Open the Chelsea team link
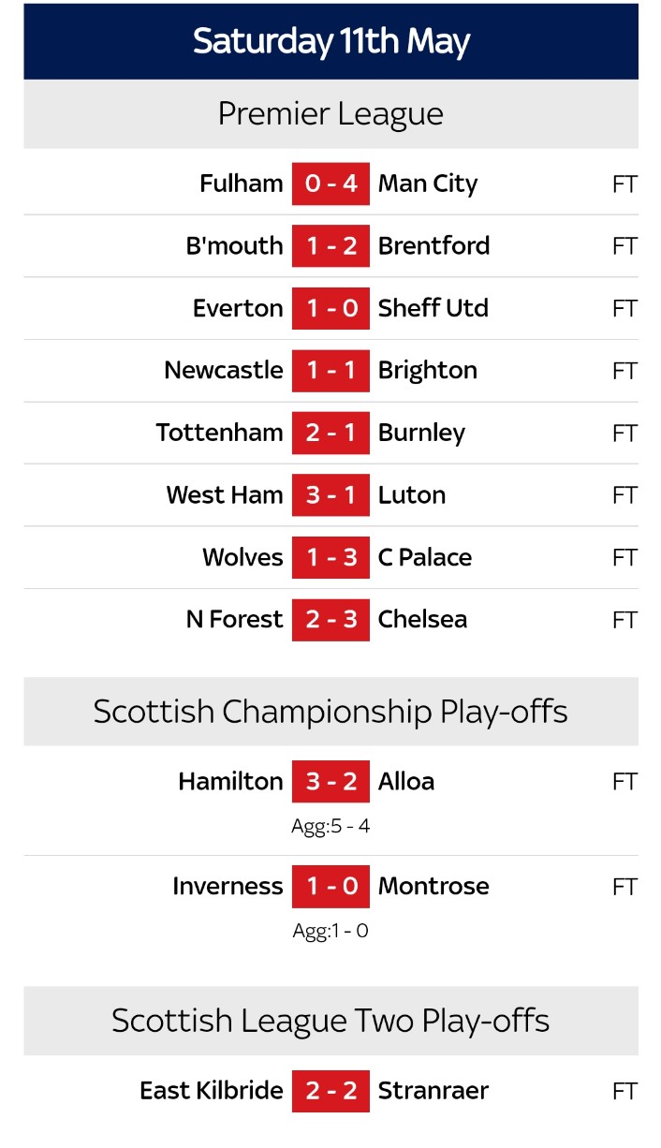Viewport: 661px width, 1148px height. tap(422, 619)
